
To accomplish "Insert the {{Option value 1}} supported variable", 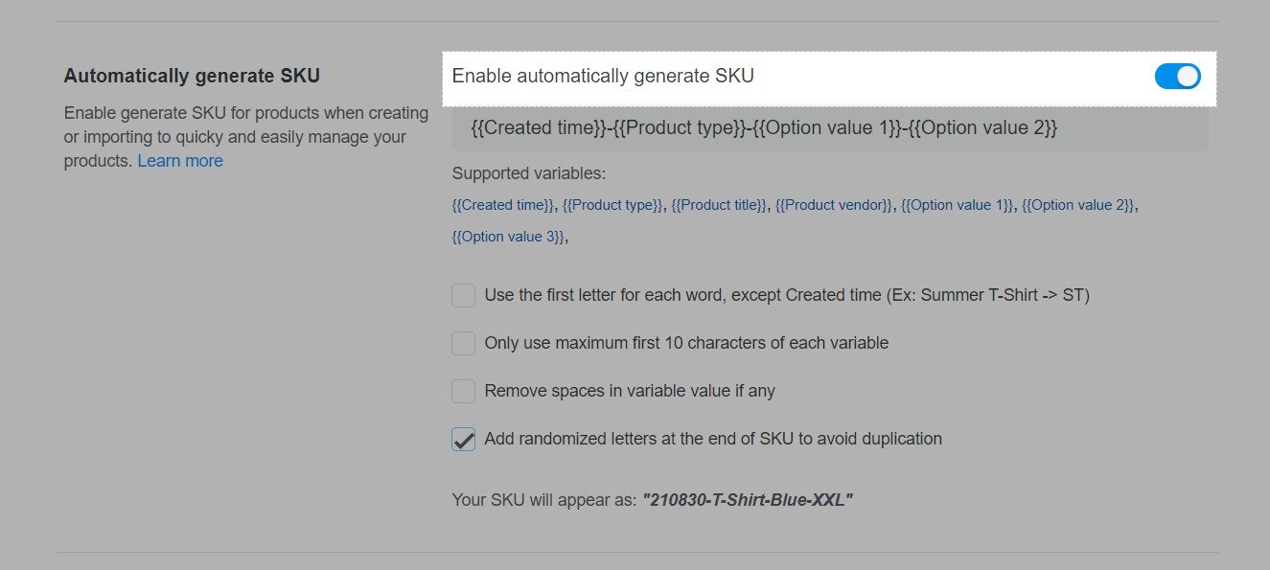I will click(957, 205).
